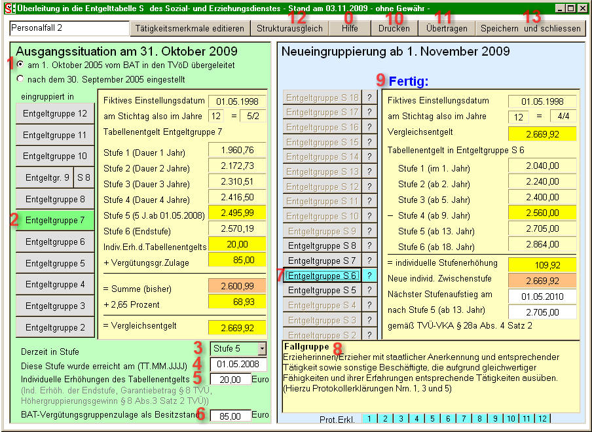The width and height of the screenshot is (592, 432).
Task: Click the Drucken button
Action: pos(394,29)
